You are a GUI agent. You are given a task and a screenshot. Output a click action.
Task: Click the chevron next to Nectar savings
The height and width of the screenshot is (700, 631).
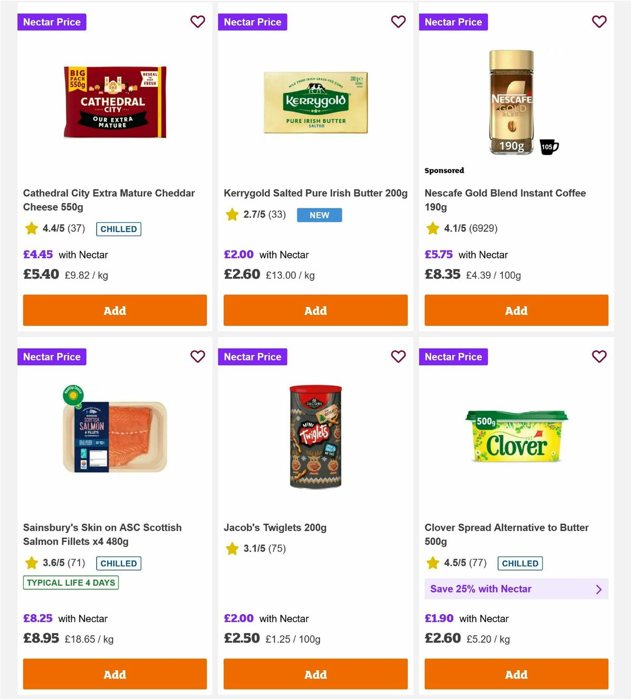598,589
